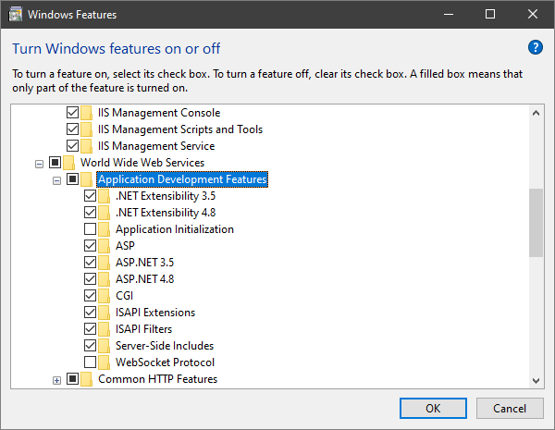Confirm changes with the OK button
The height and width of the screenshot is (430, 555).
pyautogui.click(x=433, y=408)
